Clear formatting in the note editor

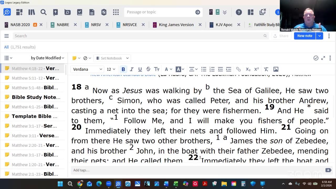tap(266, 69)
